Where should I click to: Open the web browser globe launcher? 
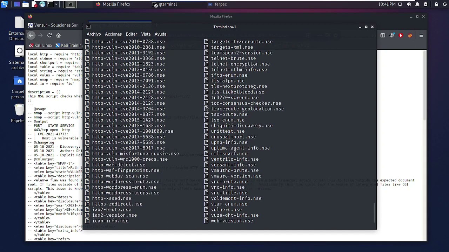coord(42,4)
